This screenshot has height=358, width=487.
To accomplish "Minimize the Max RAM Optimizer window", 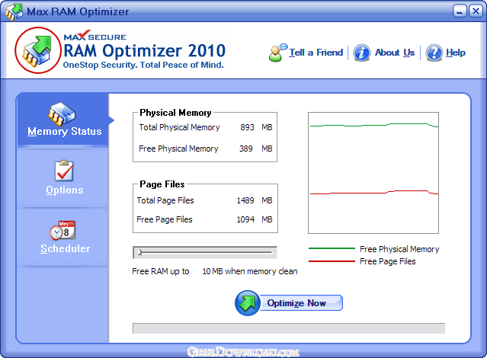I will (x=460, y=11).
